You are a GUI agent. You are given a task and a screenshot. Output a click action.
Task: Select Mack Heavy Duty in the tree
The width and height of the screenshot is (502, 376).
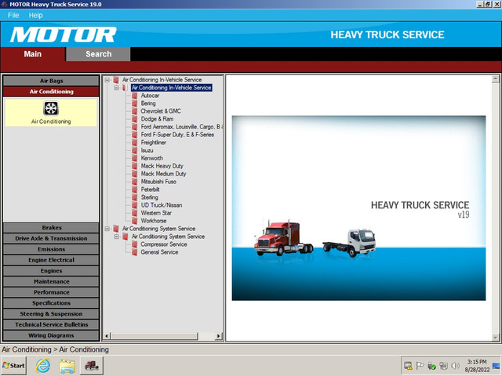tap(162, 166)
